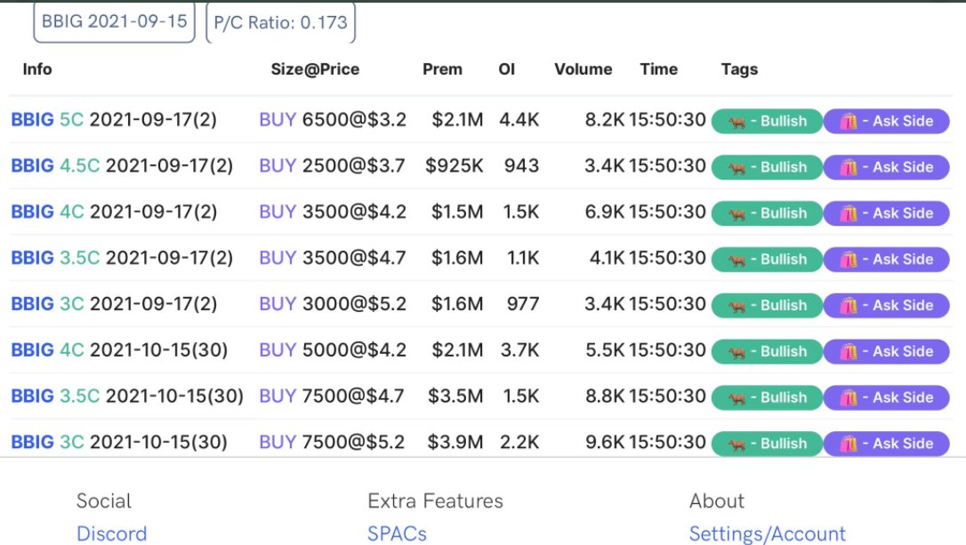The width and height of the screenshot is (966, 545).
Task: Click the Tags column header
Action: [739, 69]
